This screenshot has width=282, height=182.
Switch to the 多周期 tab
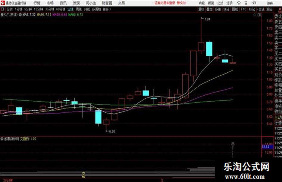coord(96,9)
